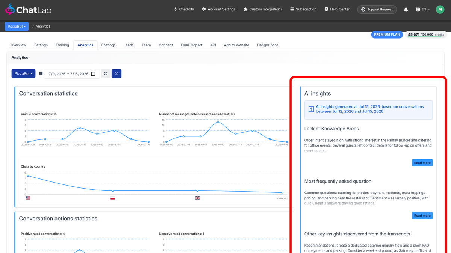This screenshot has height=253, width=451.
Task: Switch to the Leads tab
Action: tap(129, 45)
